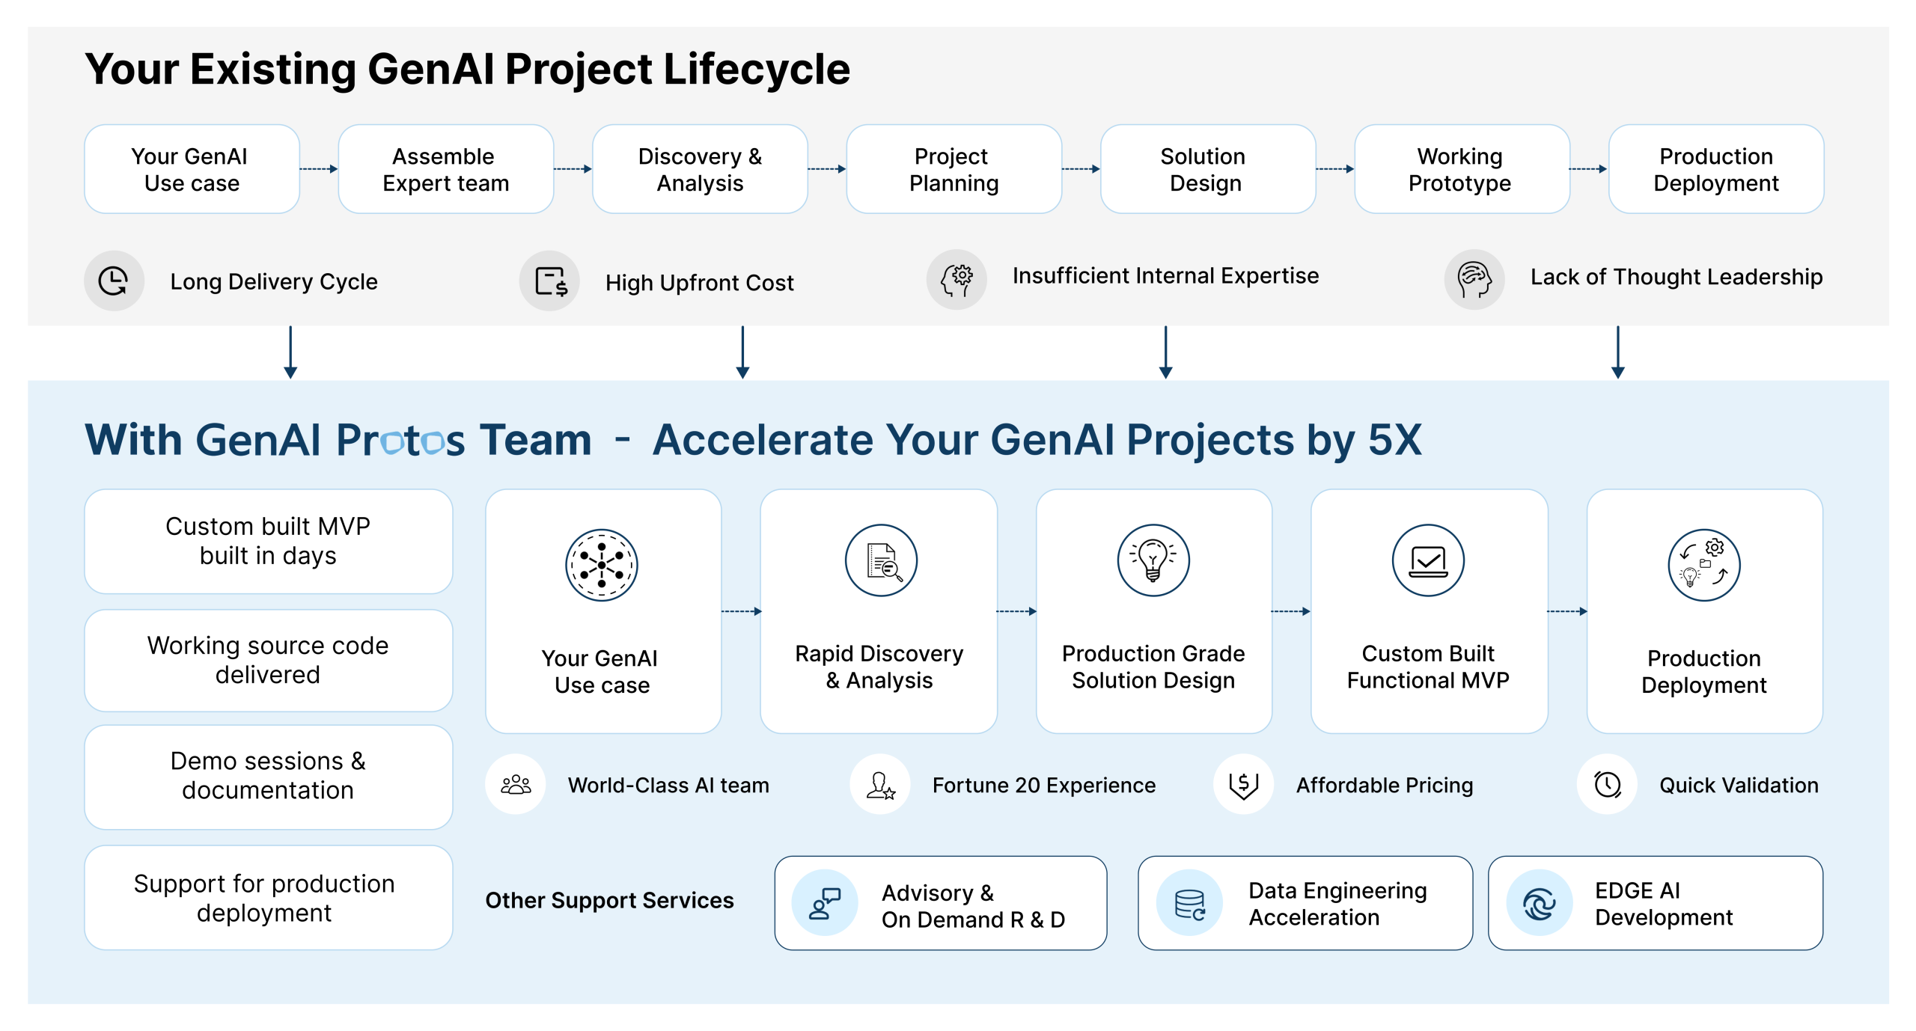The height and width of the screenshot is (1031, 1916).
Task: Click the With GenAI Protos Team logo text
Action: [338, 440]
